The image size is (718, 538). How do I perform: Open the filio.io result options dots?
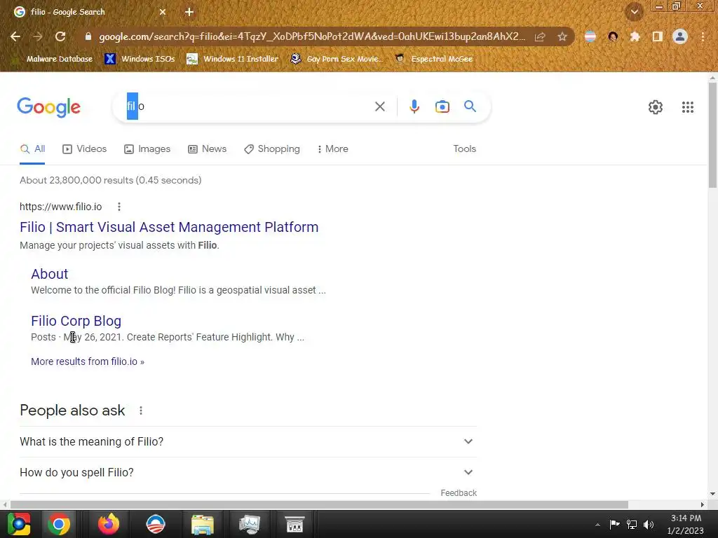click(119, 207)
